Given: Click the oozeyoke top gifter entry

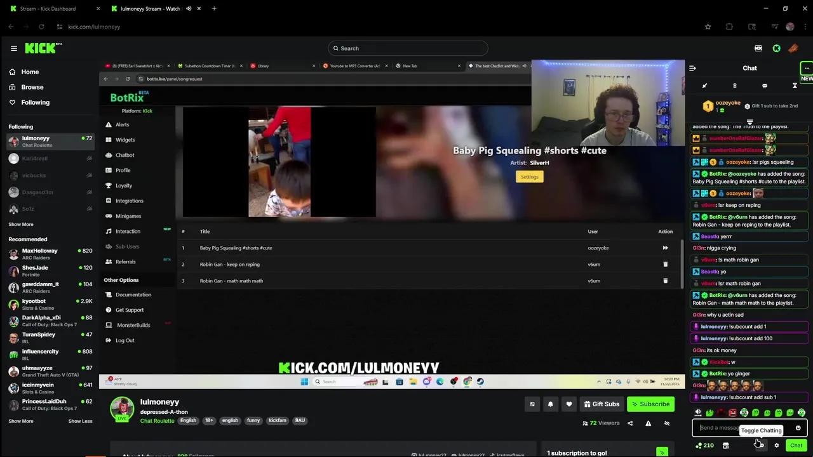Looking at the screenshot, I should click(x=722, y=106).
